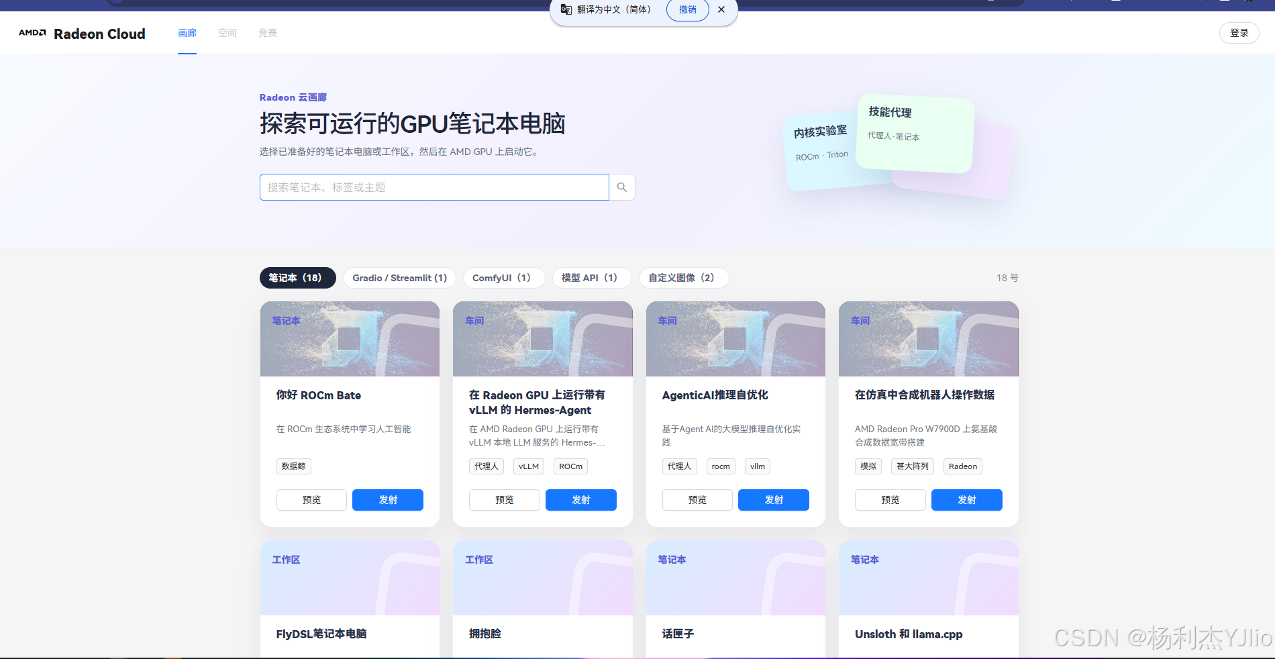Click the 代理人 tag on AgenticAI card
Image resolution: width=1275 pixels, height=659 pixels.
click(679, 466)
